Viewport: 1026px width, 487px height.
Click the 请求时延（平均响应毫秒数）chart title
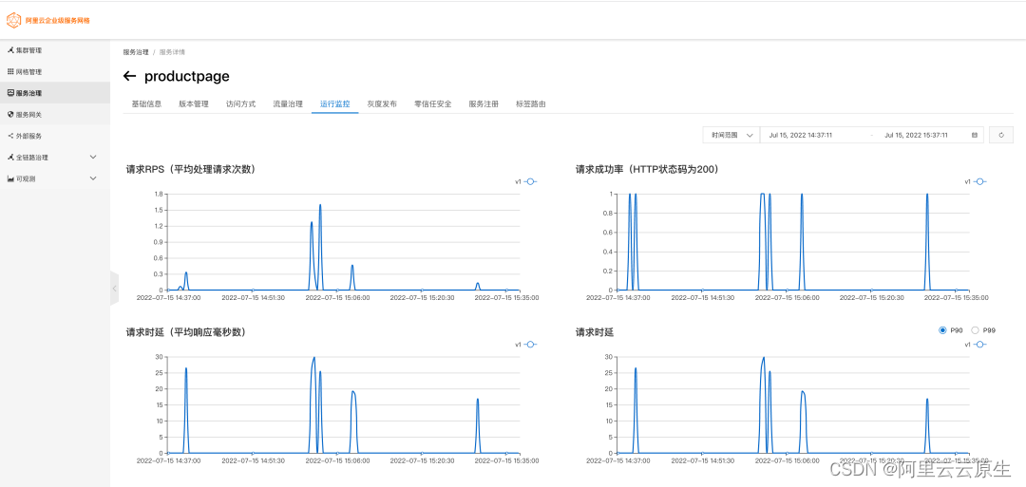pos(186,332)
